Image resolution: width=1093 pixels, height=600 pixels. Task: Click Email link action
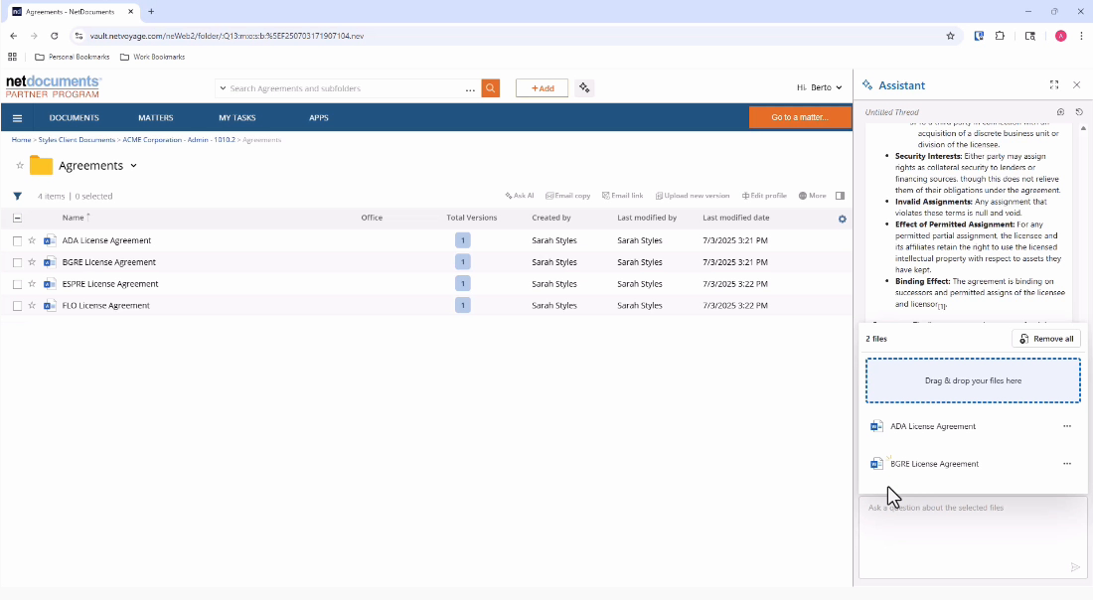click(622, 196)
